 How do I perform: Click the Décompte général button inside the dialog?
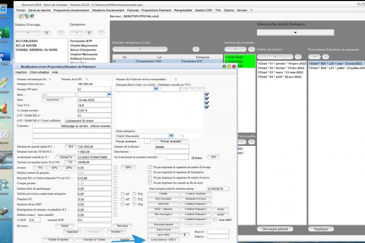(164, 225)
